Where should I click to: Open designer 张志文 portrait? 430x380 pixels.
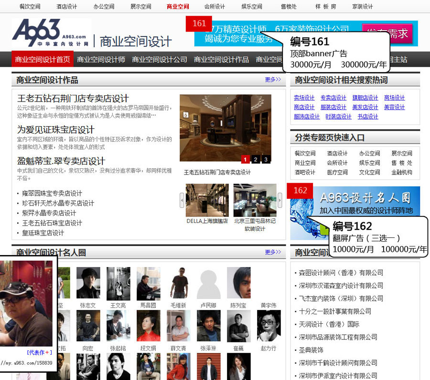click(88, 283)
